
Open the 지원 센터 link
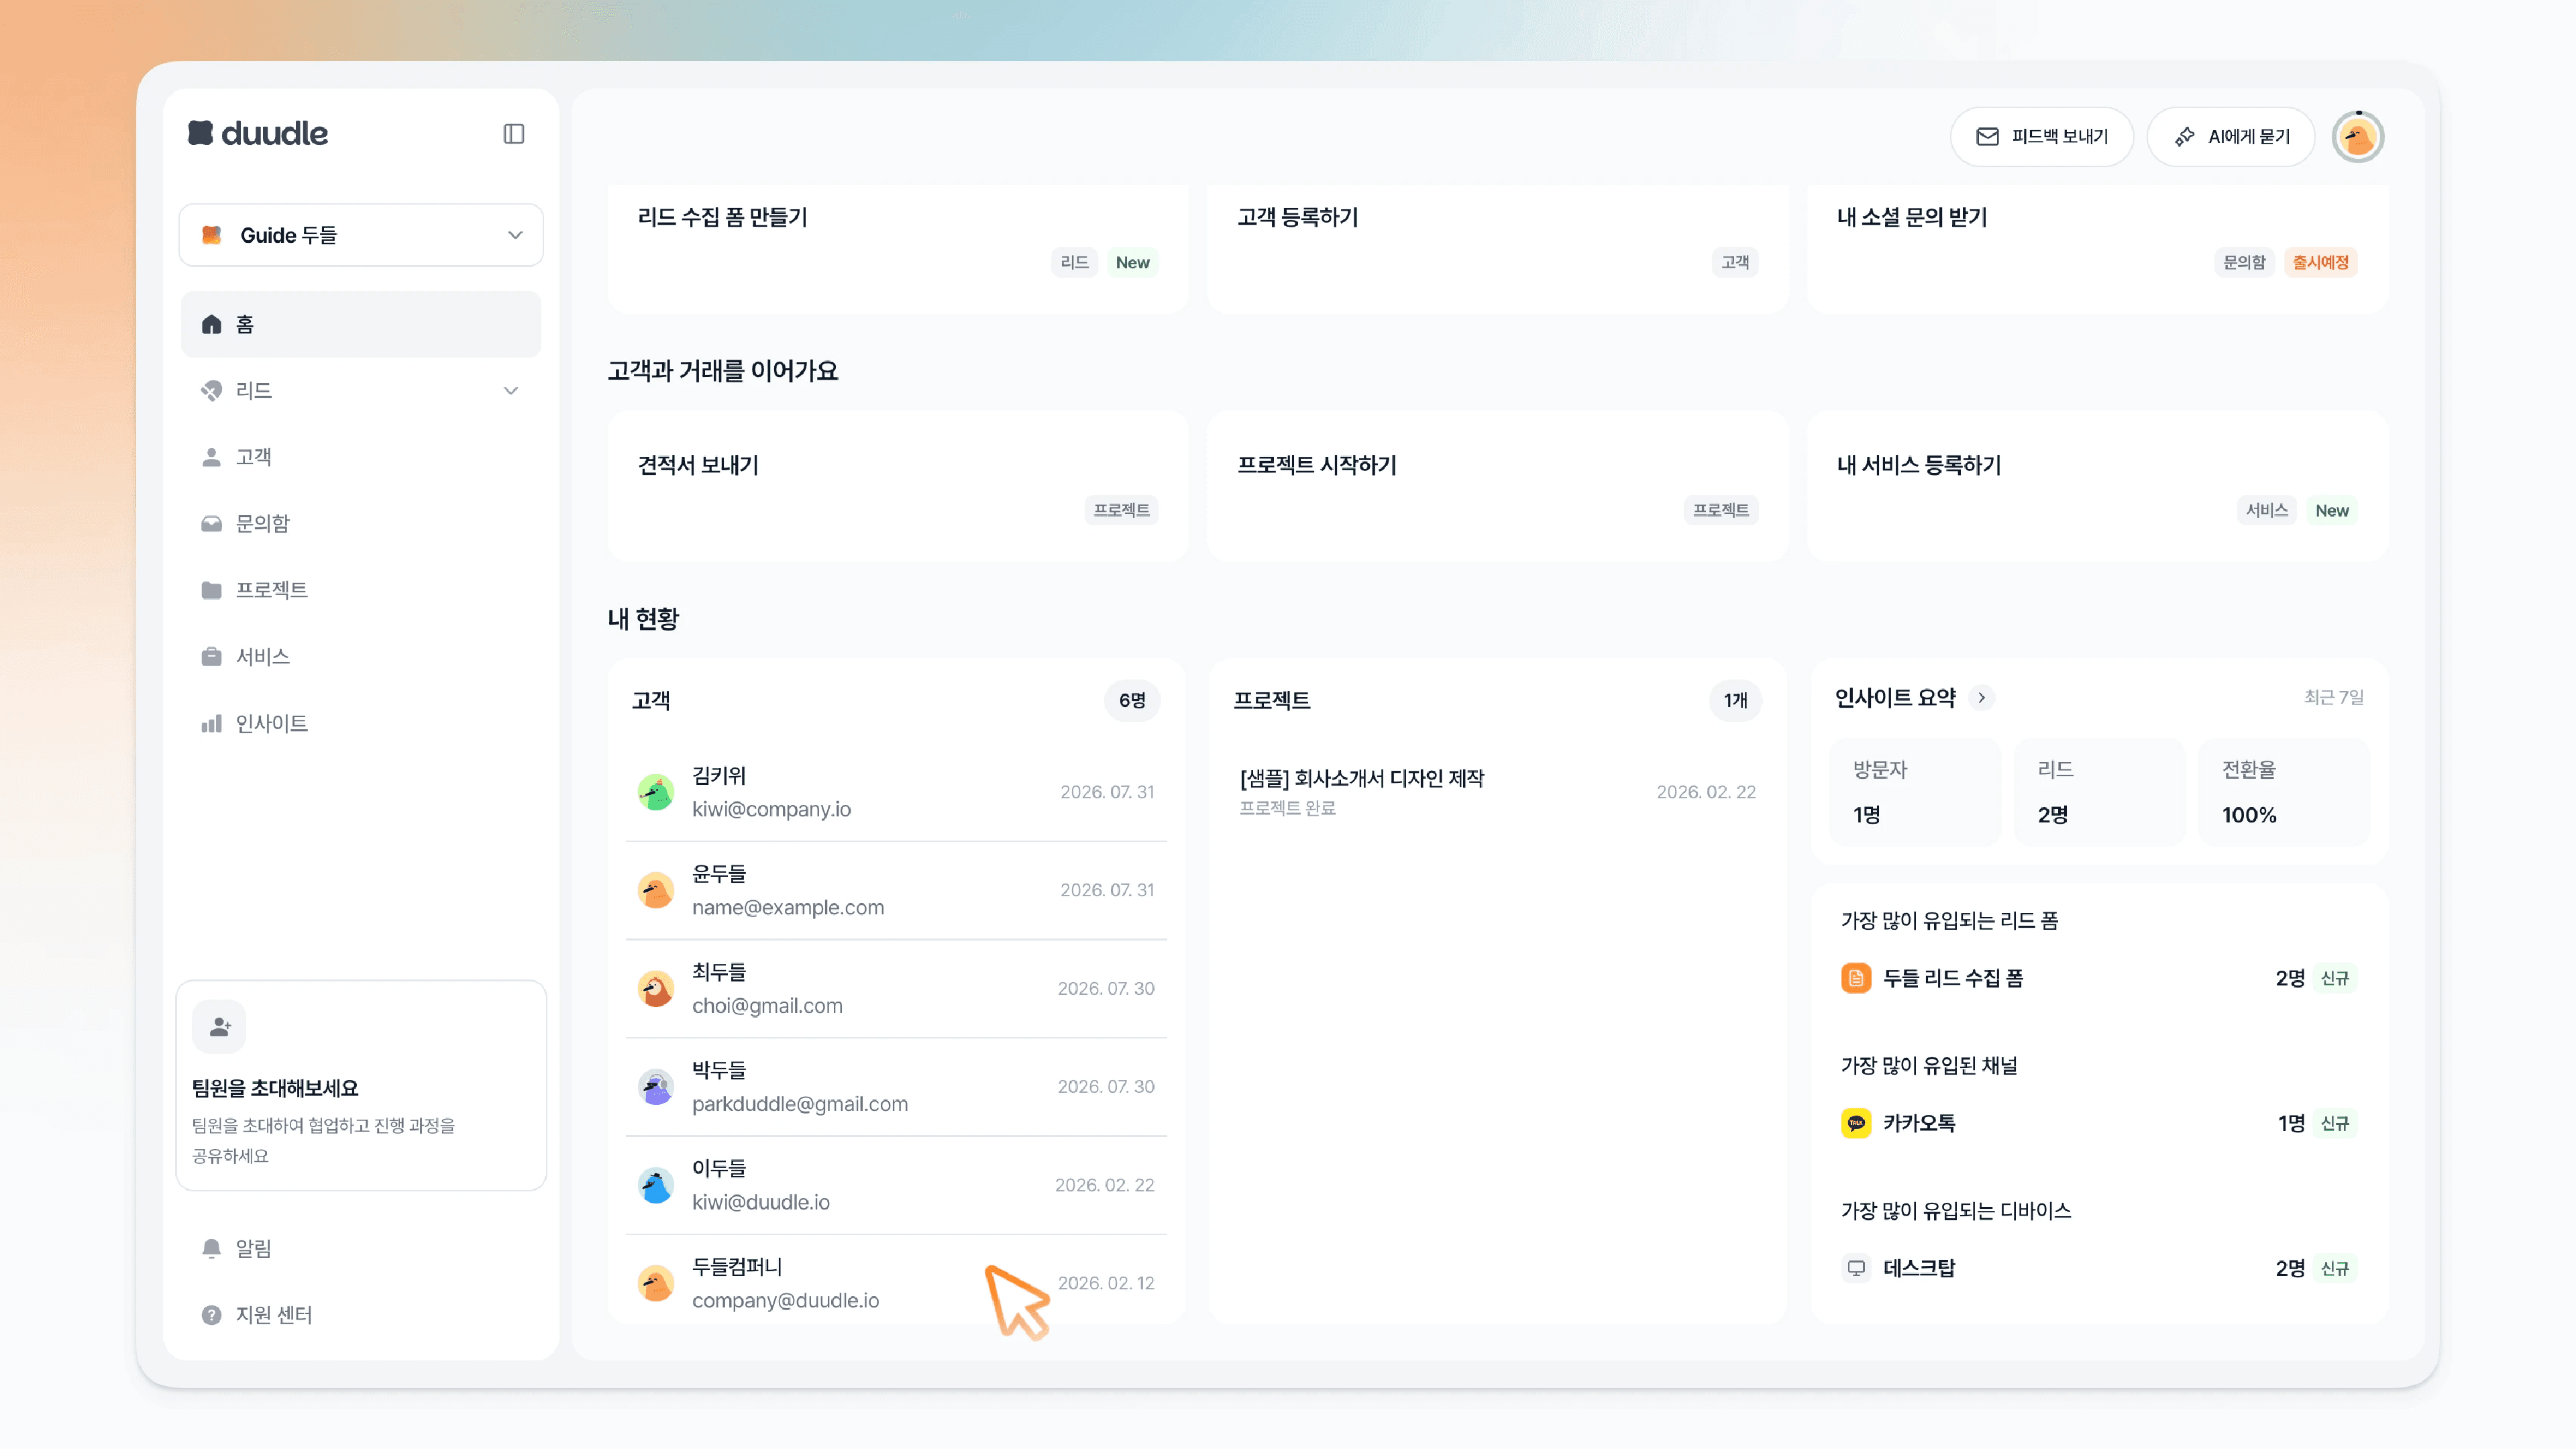tap(361, 1315)
